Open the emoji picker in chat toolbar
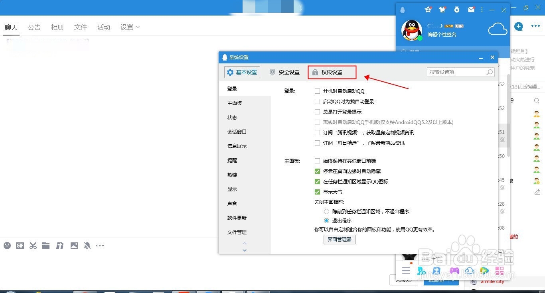This screenshot has height=293, width=545. click(7, 246)
